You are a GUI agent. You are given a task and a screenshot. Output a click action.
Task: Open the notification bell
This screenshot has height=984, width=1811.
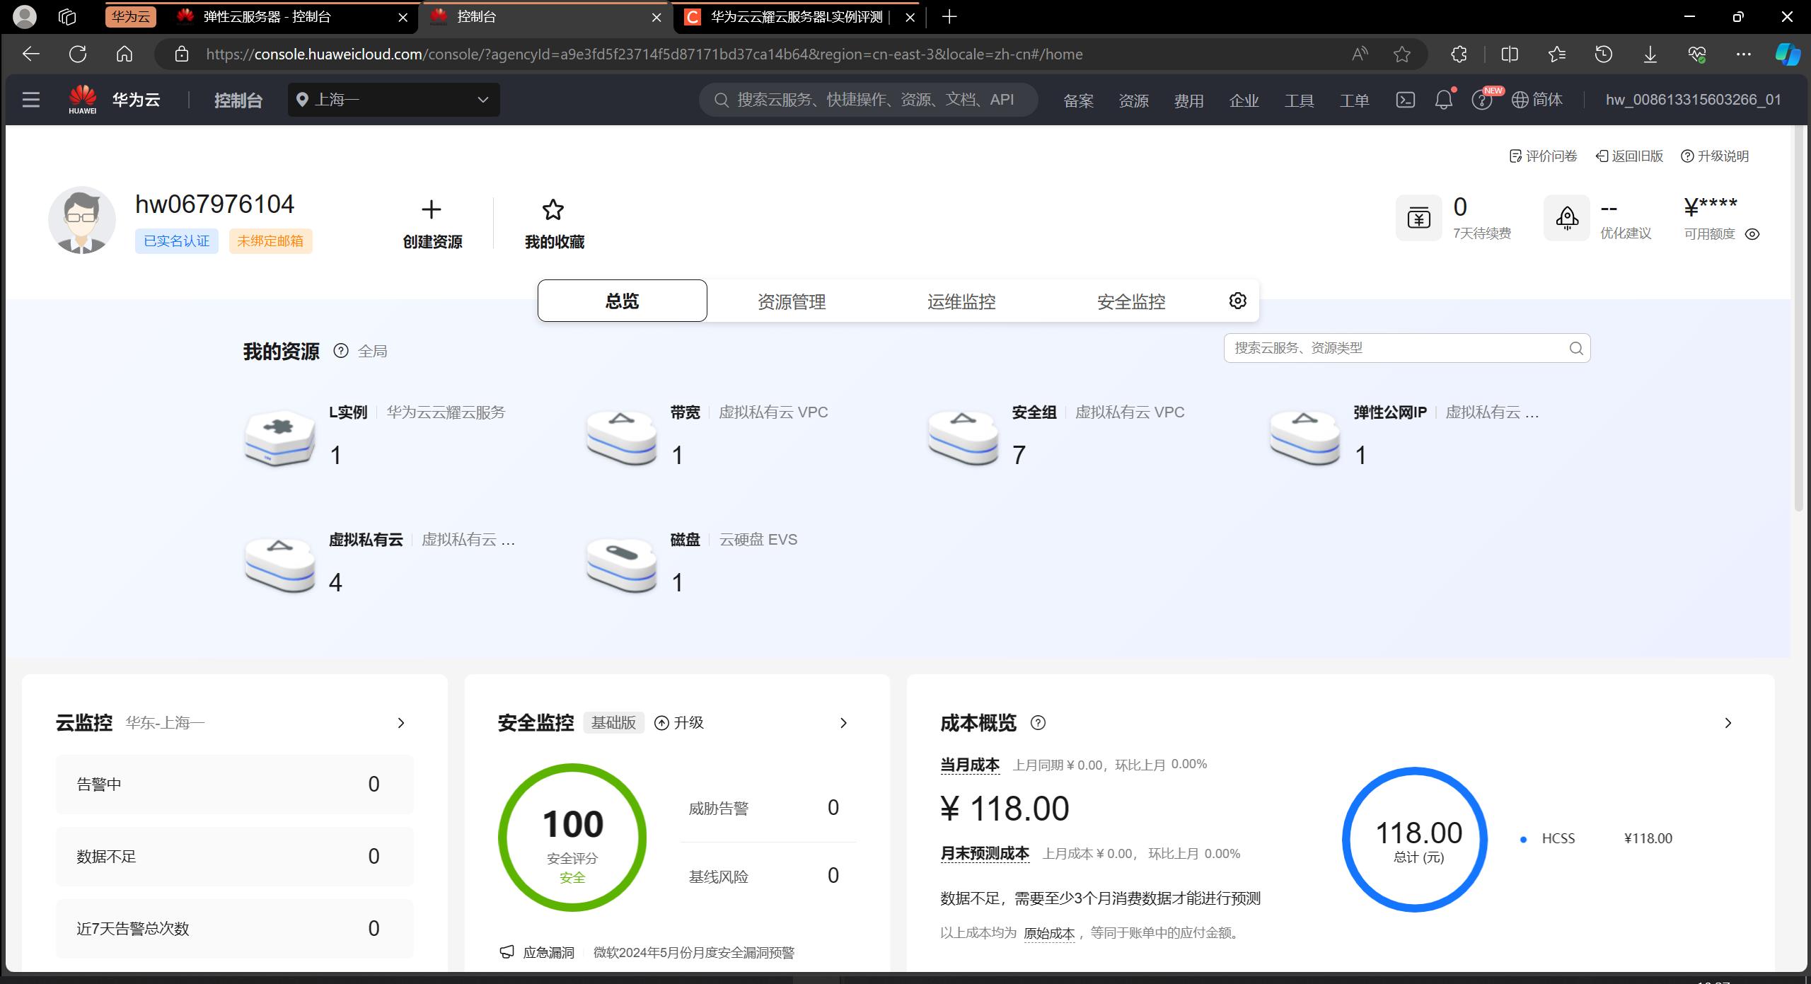tap(1444, 100)
